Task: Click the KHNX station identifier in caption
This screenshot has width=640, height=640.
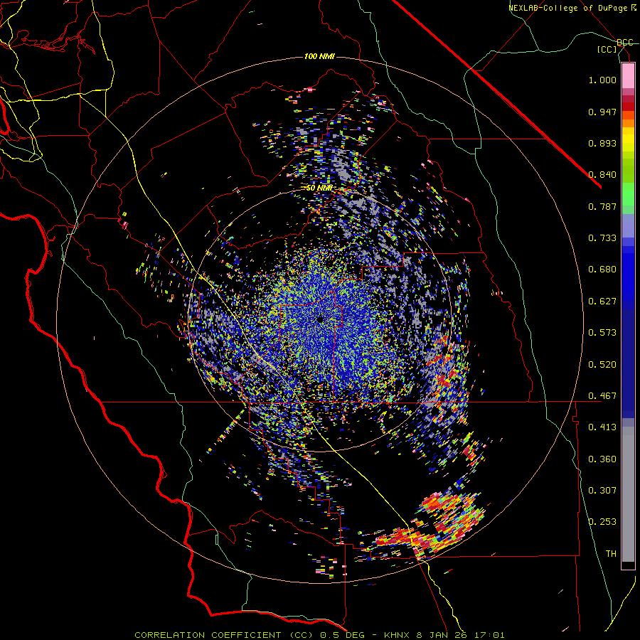Action: (398, 635)
